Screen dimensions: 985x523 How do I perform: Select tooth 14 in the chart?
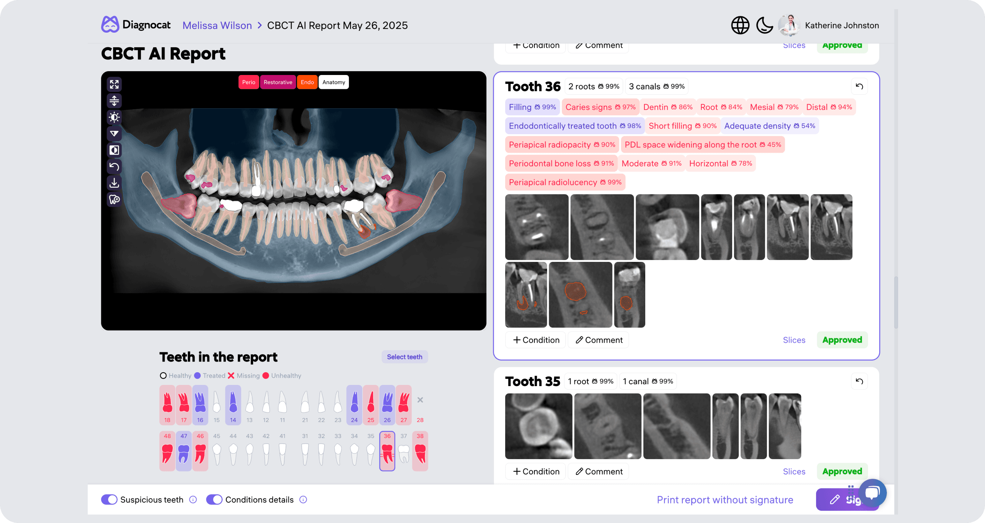point(233,405)
